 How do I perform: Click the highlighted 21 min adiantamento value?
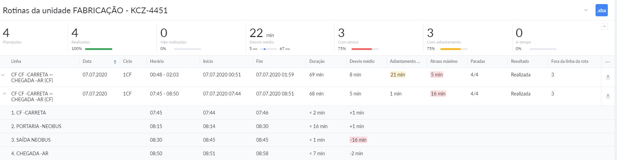[x=397, y=75]
